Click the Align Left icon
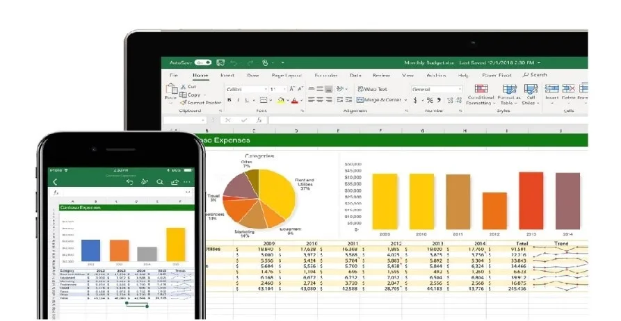The height and width of the screenshot is (321, 621). click(312, 100)
